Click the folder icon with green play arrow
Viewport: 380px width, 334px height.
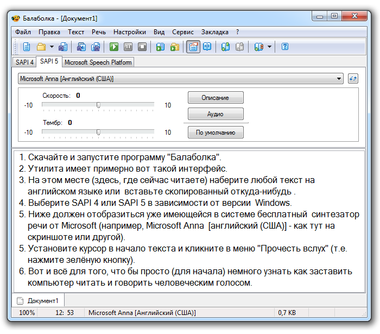(x=174, y=47)
